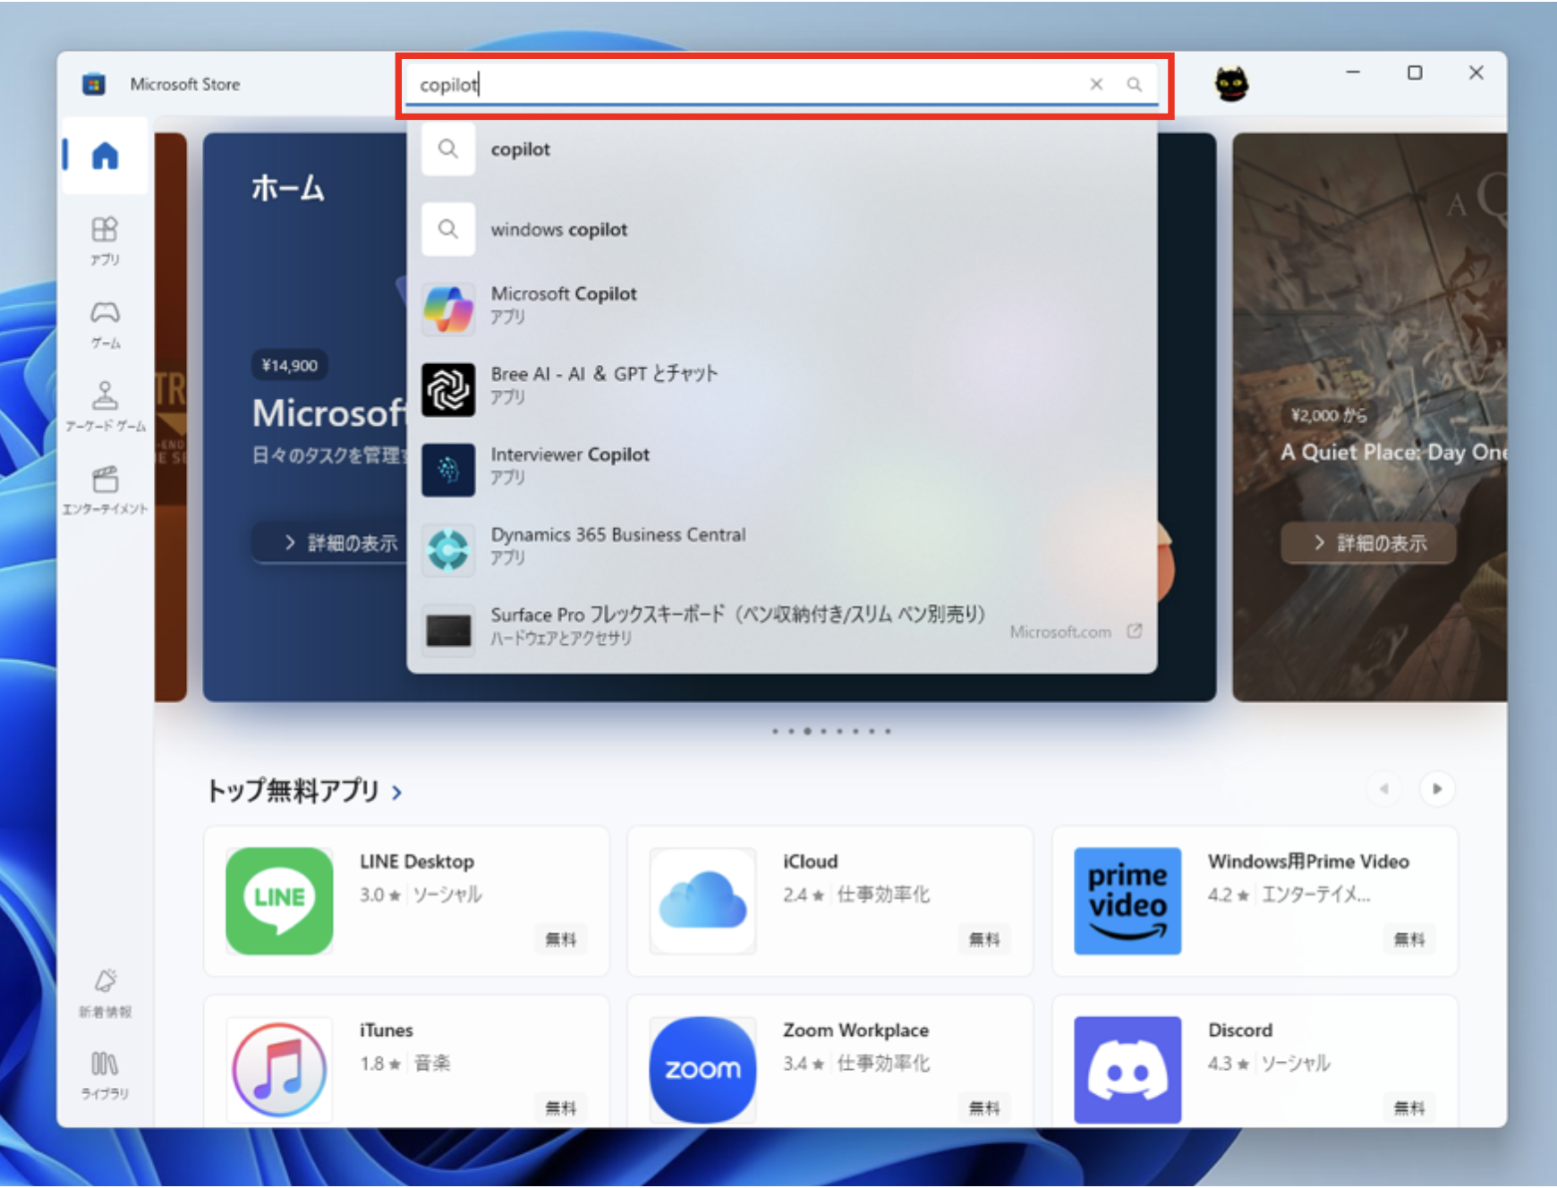
Task: Click the LINE Desktop 3.0 star rating
Action: [x=380, y=895]
